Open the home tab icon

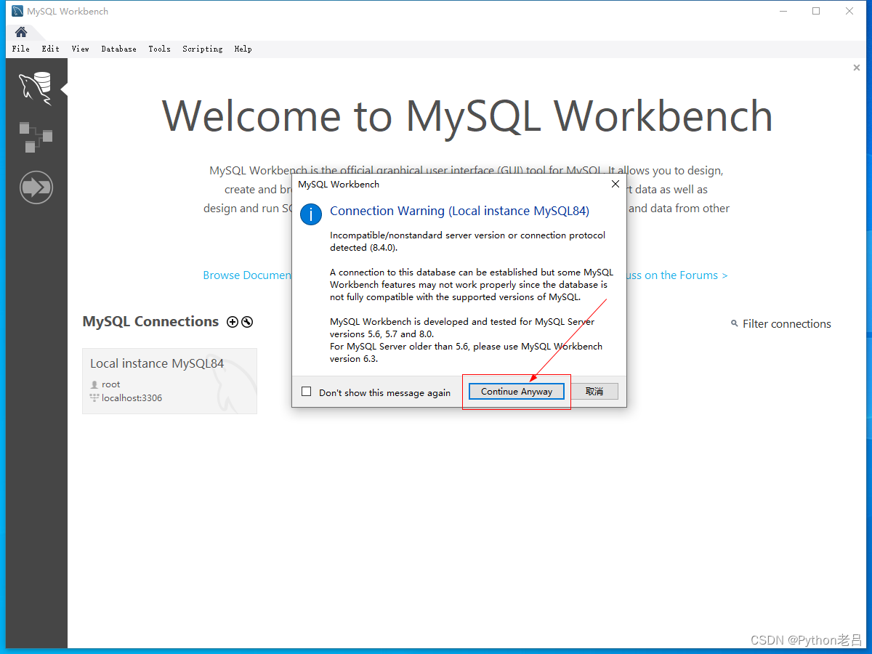[x=21, y=32]
